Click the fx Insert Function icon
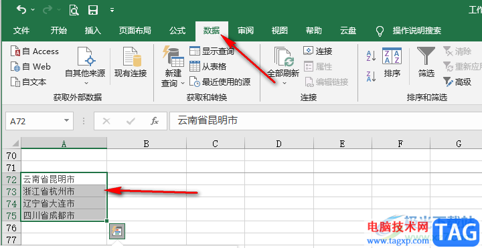This screenshot has width=482, height=248. tap(155, 121)
